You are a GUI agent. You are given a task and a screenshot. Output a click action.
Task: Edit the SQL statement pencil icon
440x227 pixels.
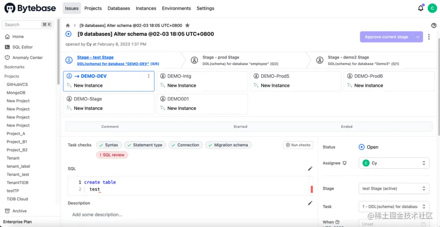310,169
